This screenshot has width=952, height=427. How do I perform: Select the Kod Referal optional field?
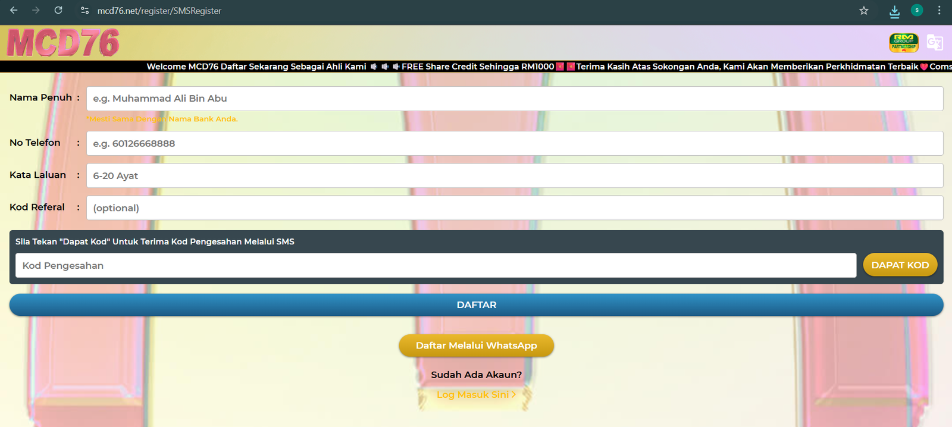[514, 208]
